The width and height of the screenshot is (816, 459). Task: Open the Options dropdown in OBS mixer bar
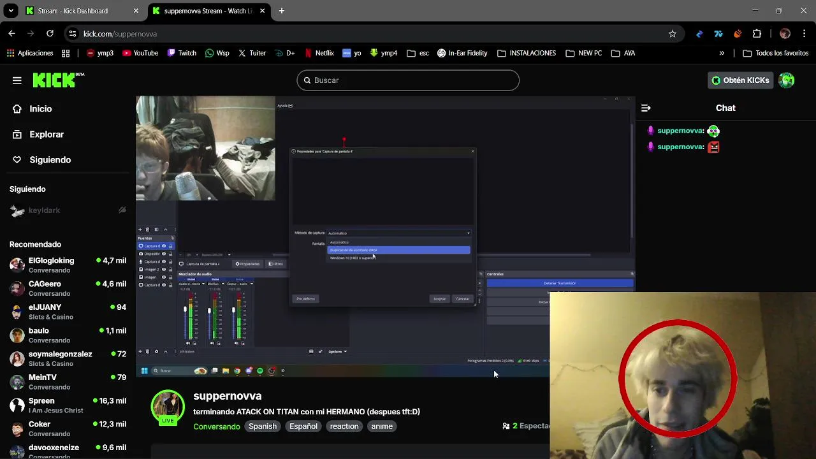[x=337, y=351]
